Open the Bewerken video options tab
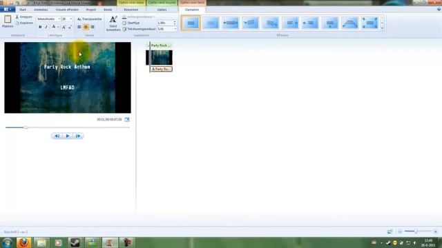442x248 pixels. 131,10
